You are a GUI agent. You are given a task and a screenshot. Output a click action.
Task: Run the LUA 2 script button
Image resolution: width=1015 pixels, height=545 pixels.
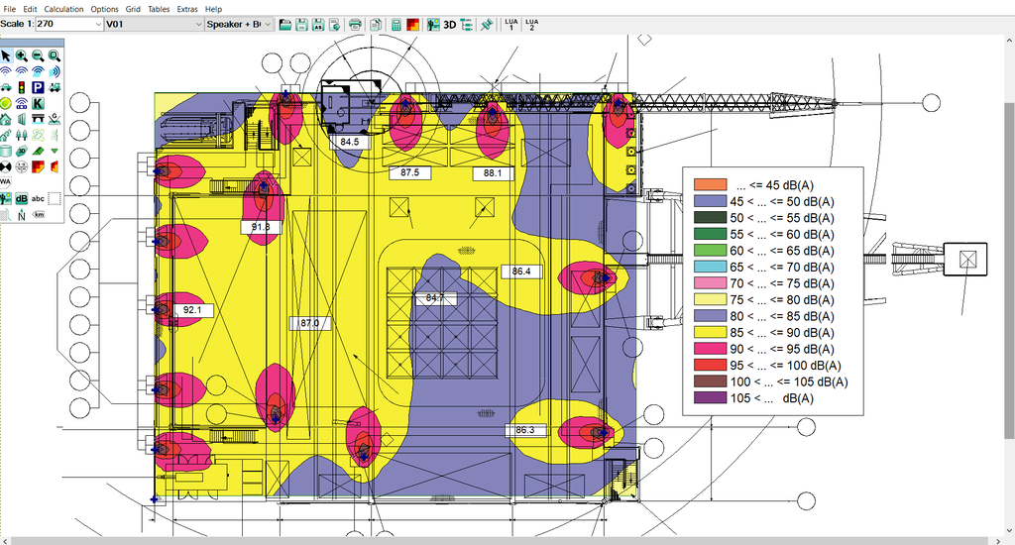(x=532, y=24)
